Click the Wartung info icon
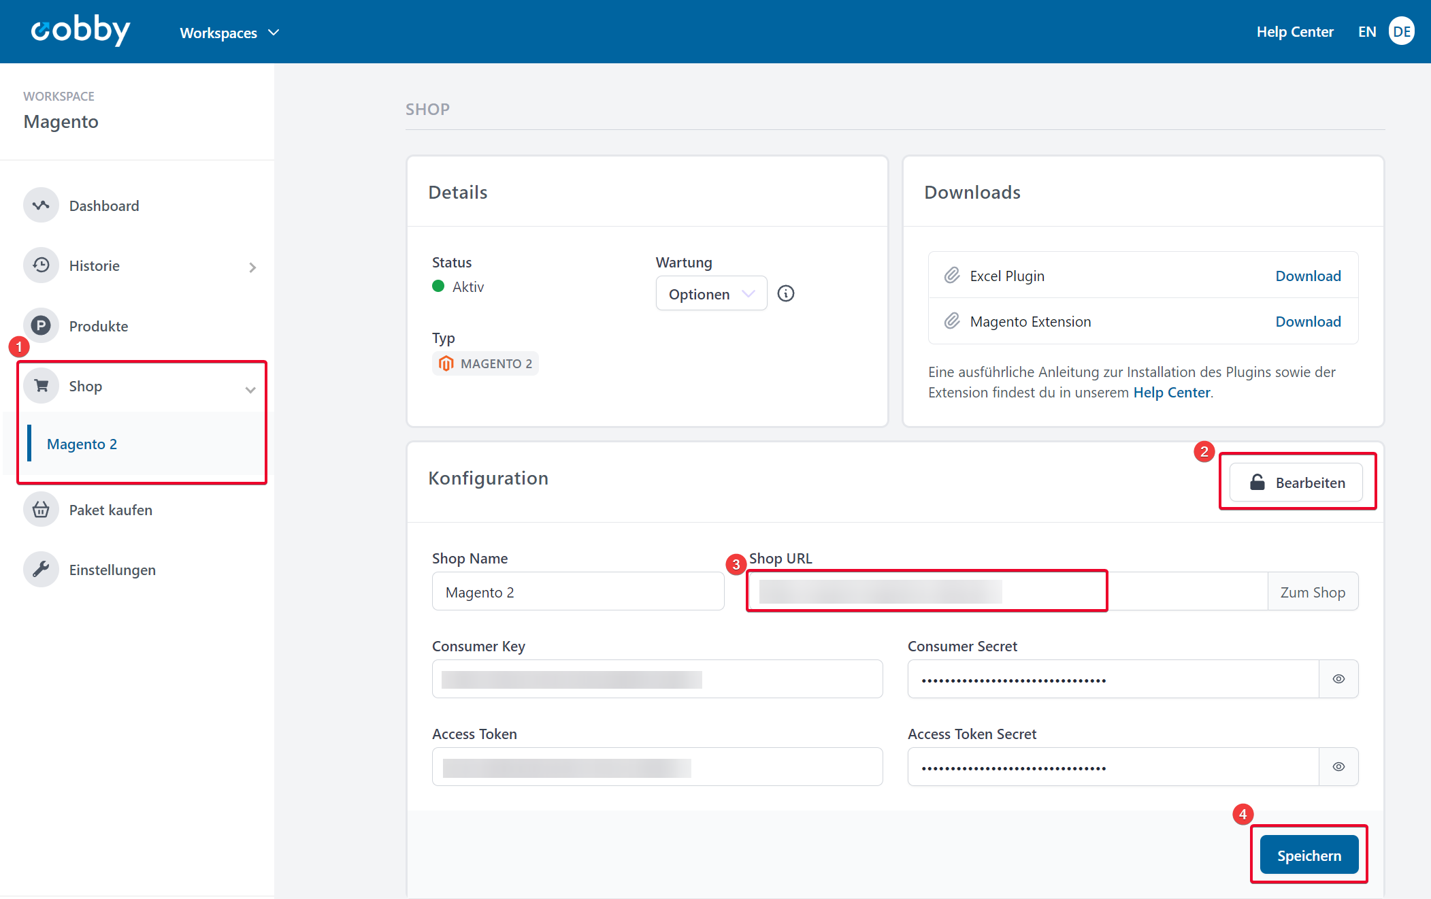 point(786,293)
